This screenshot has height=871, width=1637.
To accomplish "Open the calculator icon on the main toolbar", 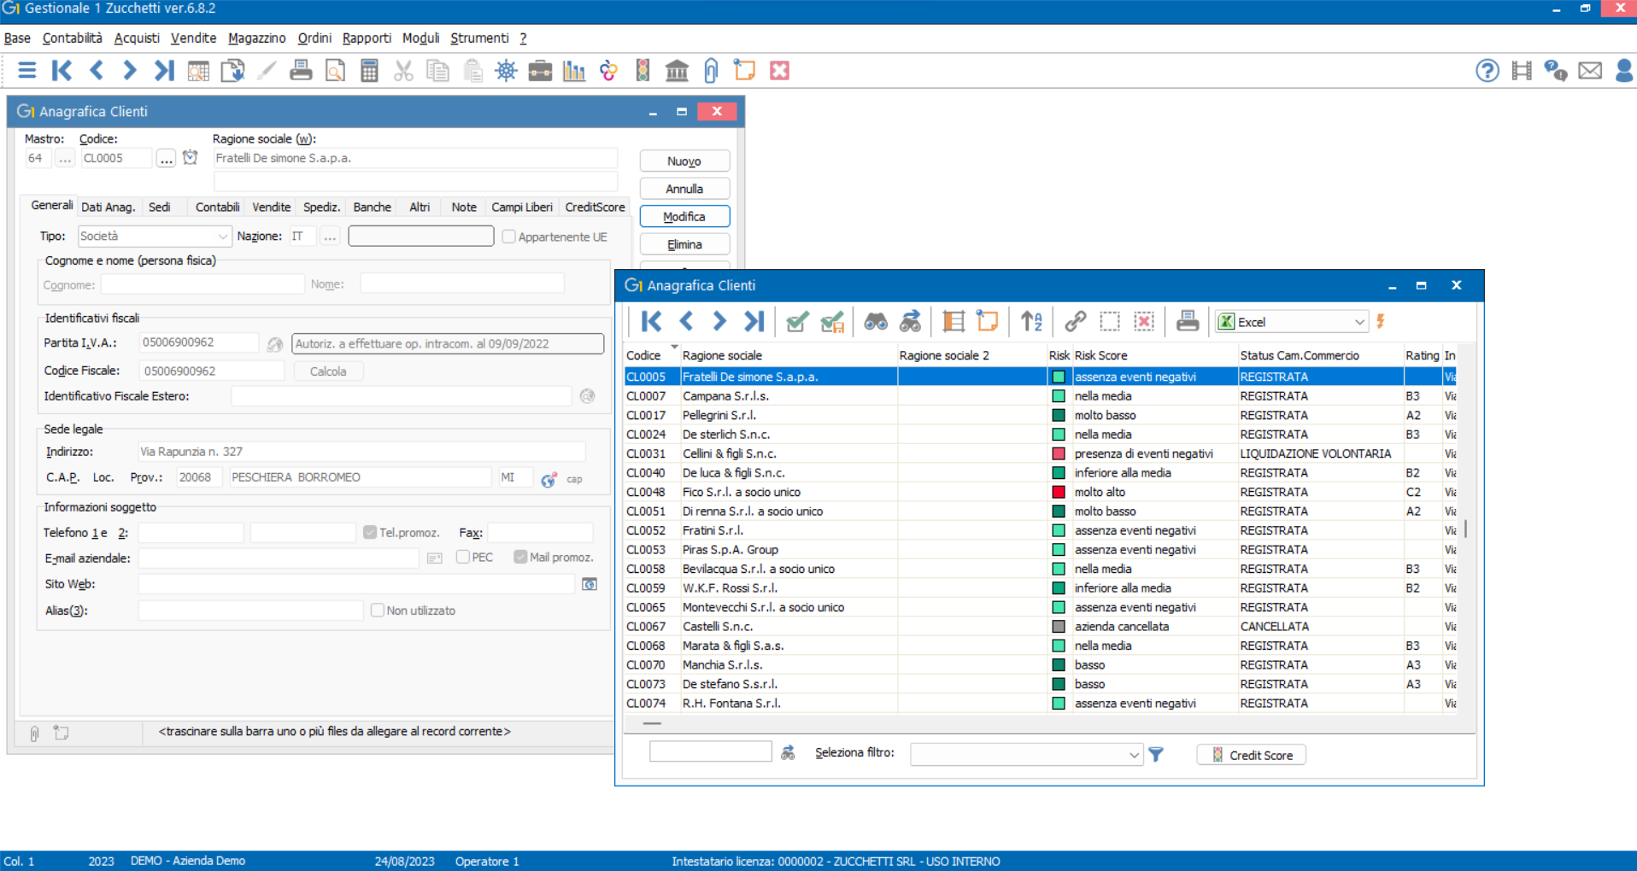I will (x=369, y=70).
